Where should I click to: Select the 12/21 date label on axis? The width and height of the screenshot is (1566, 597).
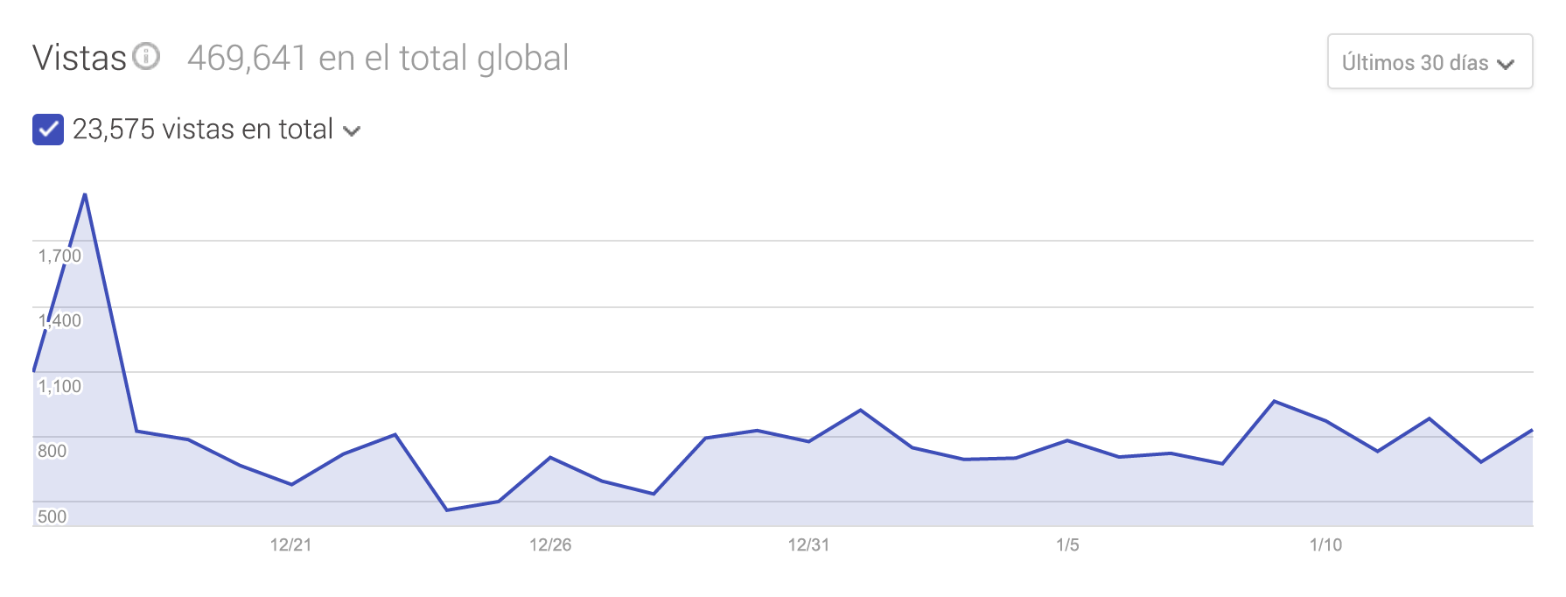[x=290, y=544]
